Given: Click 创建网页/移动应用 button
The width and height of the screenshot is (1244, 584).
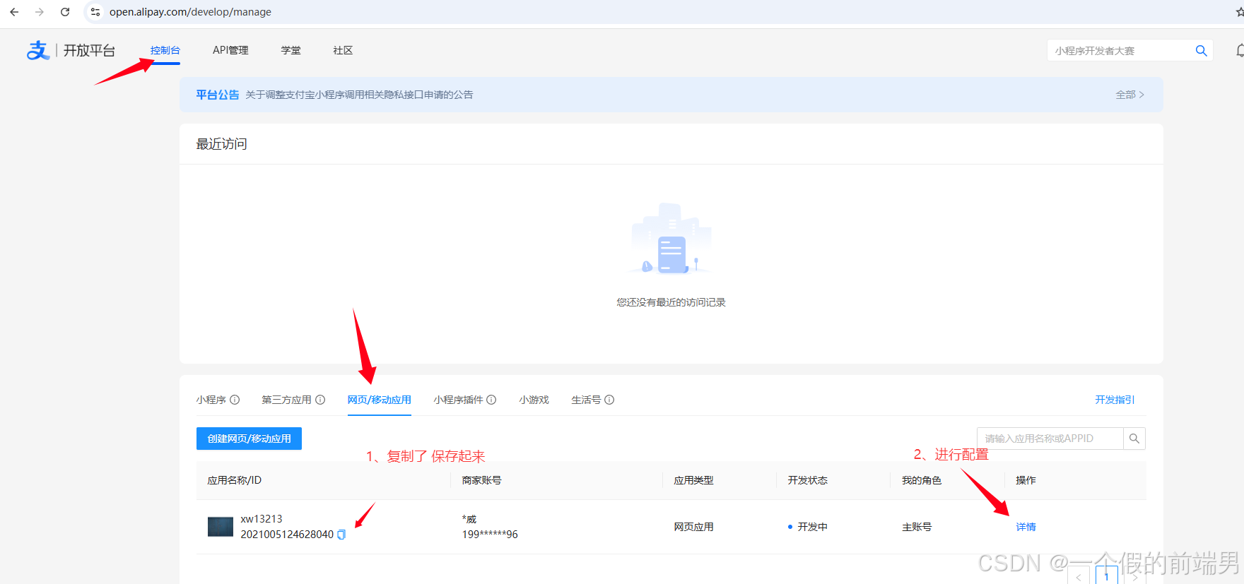Looking at the screenshot, I should click(249, 439).
